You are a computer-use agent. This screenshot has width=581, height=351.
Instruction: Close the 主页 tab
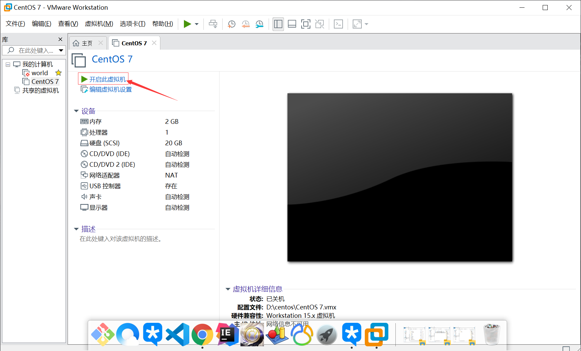pyautogui.click(x=101, y=43)
